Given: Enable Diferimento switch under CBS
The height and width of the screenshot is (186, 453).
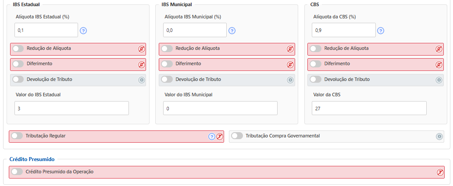Looking at the screenshot, I should coord(316,64).
